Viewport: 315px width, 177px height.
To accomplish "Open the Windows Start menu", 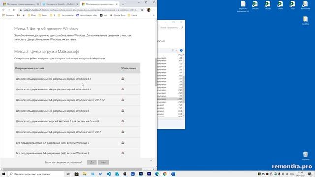I will 4,174.
